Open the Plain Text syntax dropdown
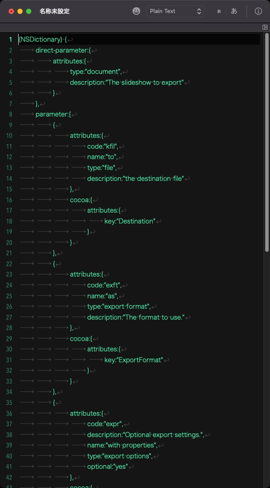 point(176,11)
